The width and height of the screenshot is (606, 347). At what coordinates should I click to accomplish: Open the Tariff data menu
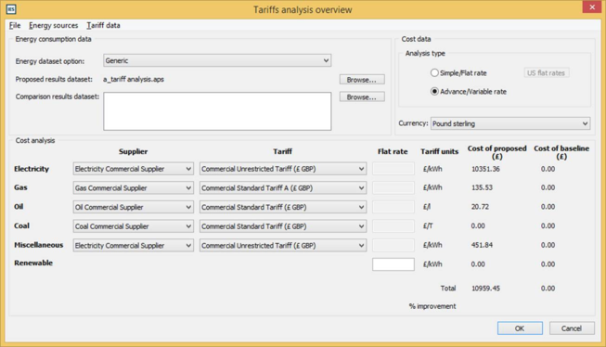click(x=103, y=25)
